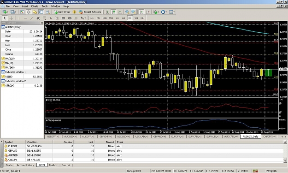
Task: Open the Account History terminal tab
Action: point(25,165)
